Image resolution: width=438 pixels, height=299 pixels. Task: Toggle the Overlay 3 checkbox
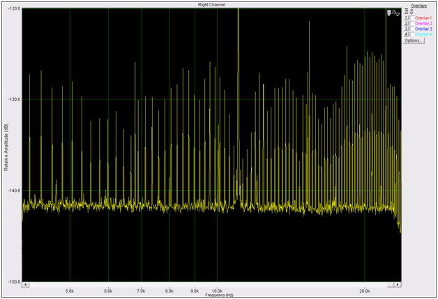(x=411, y=29)
